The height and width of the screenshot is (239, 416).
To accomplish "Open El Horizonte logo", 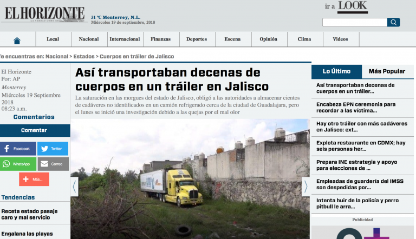I will [x=44, y=14].
